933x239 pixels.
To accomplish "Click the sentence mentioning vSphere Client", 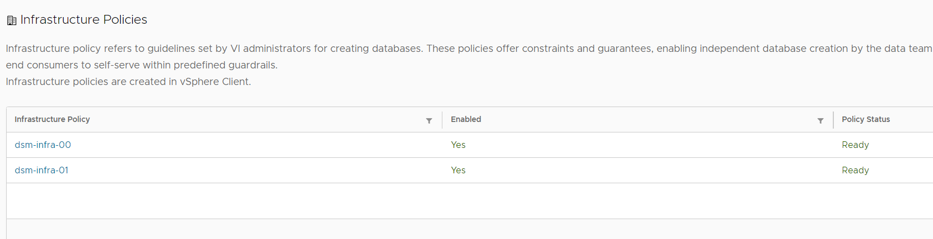I will point(128,82).
